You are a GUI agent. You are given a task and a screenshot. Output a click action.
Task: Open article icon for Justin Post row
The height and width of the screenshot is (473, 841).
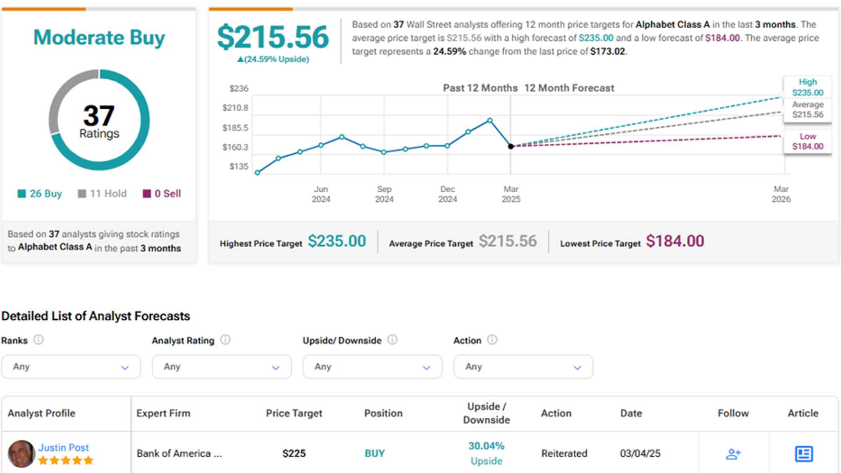click(803, 454)
